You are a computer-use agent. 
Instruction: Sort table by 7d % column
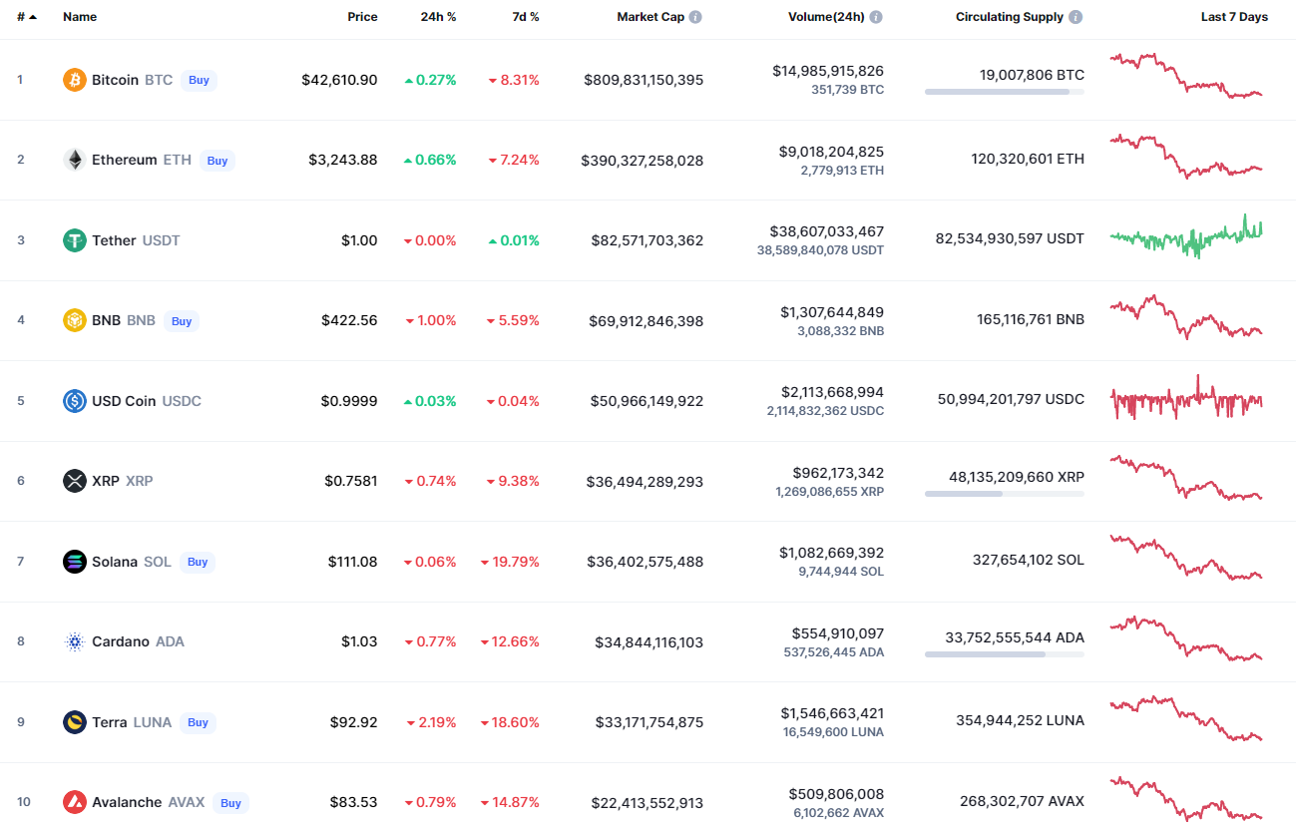tap(524, 17)
